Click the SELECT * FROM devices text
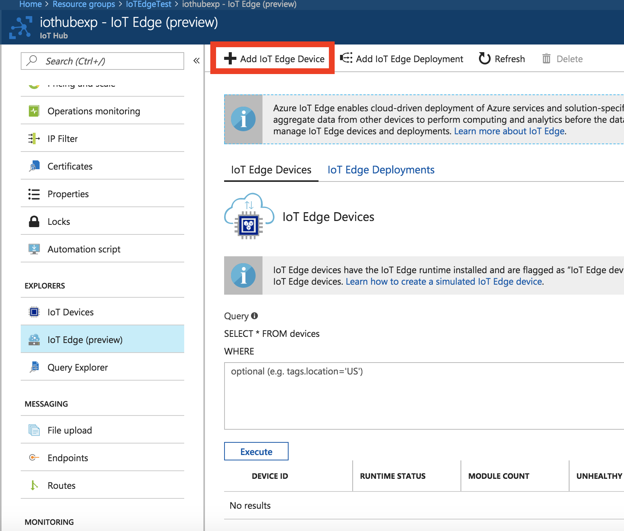The height and width of the screenshot is (531, 624). (272, 333)
